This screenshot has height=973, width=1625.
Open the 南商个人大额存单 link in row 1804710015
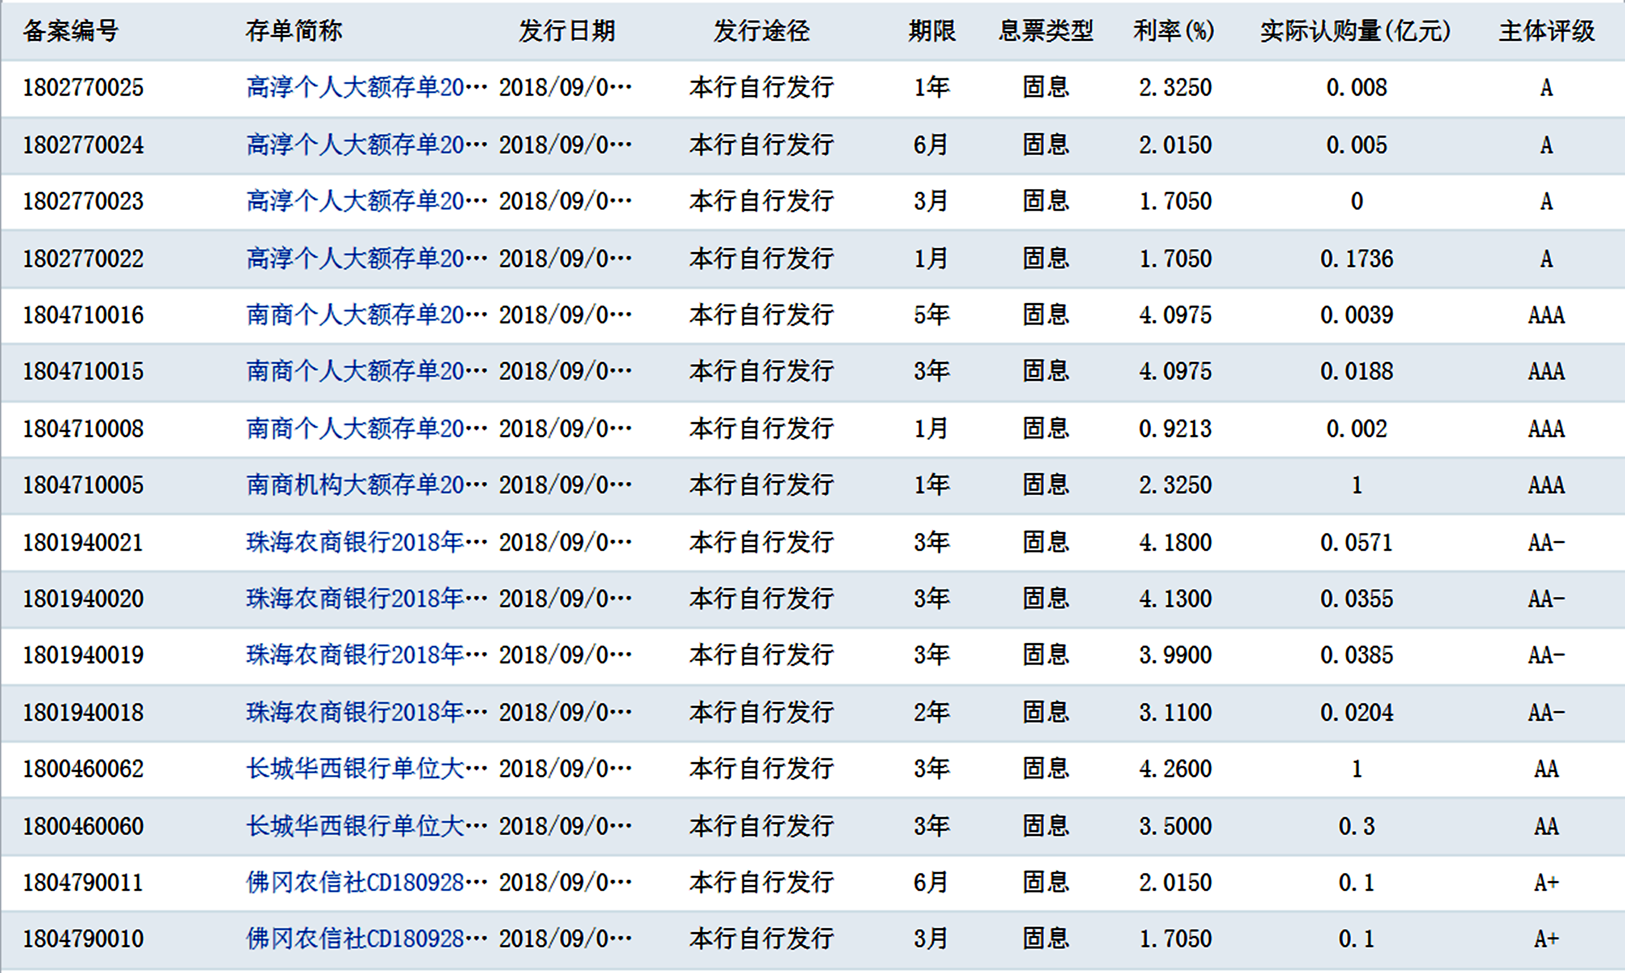coord(366,371)
